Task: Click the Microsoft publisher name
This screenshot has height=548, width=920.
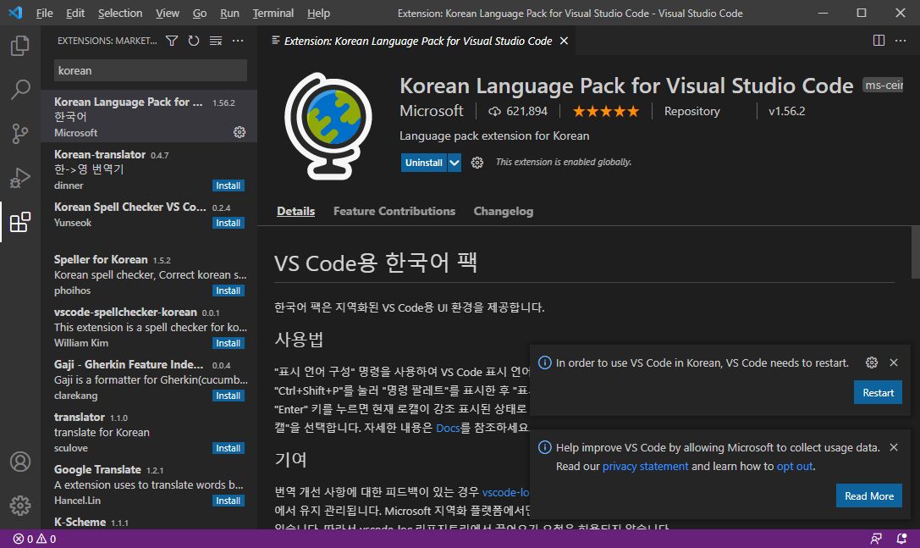Action: (x=432, y=111)
